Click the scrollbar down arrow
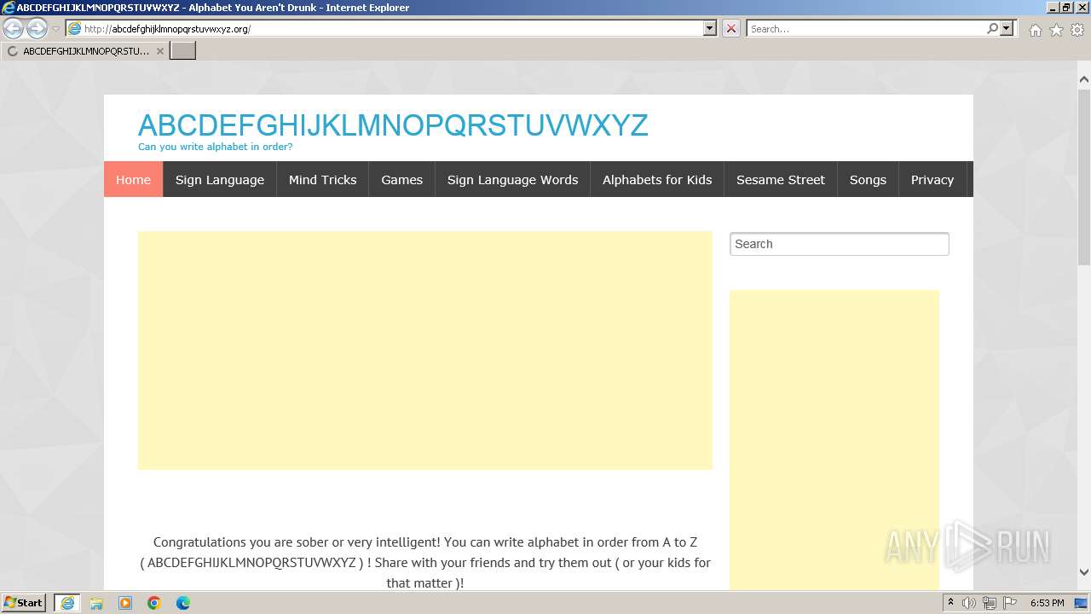 click(x=1084, y=572)
